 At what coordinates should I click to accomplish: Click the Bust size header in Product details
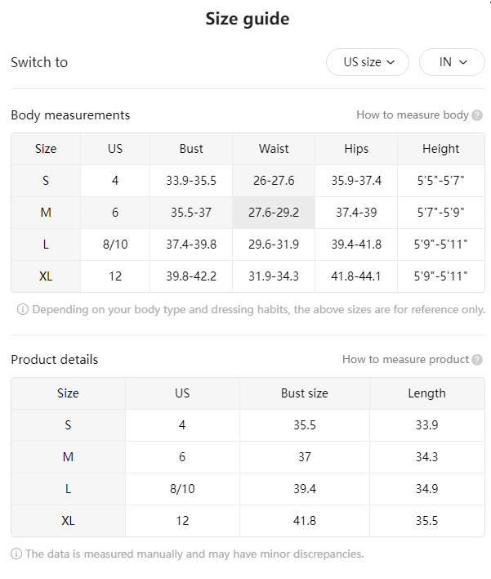(x=305, y=393)
